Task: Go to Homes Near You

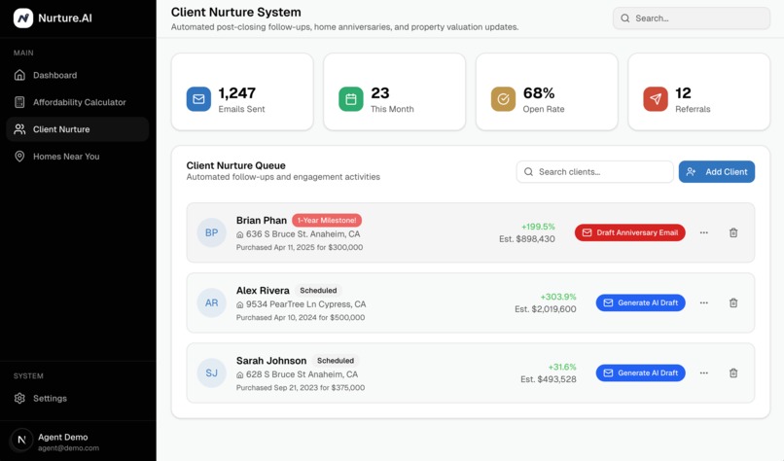Action: tap(78, 156)
